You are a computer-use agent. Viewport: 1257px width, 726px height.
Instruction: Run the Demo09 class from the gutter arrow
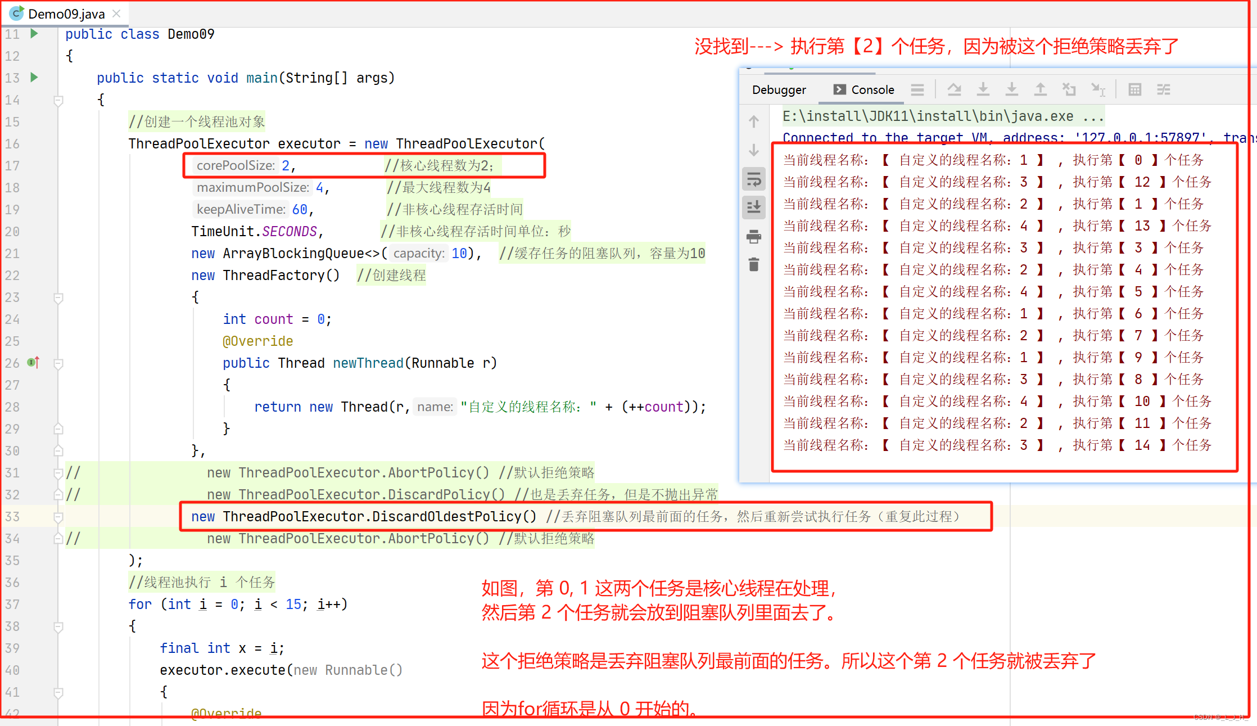[34, 34]
